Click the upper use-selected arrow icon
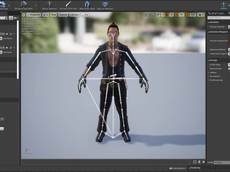The image size is (230, 172). (7, 34)
